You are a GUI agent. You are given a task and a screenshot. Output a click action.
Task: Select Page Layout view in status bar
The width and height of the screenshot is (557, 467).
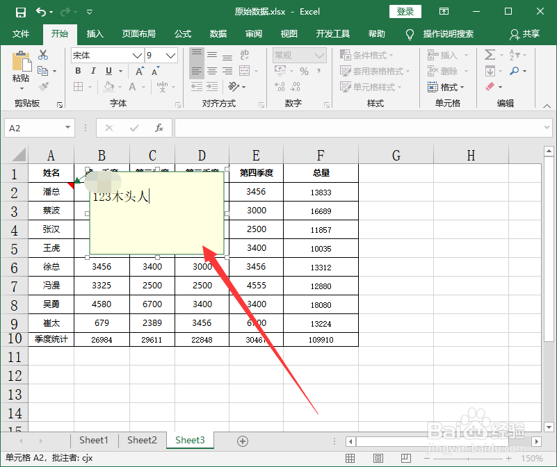coord(378,459)
